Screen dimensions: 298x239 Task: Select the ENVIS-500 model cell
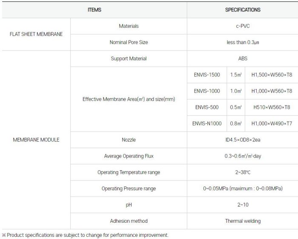tap(206, 107)
